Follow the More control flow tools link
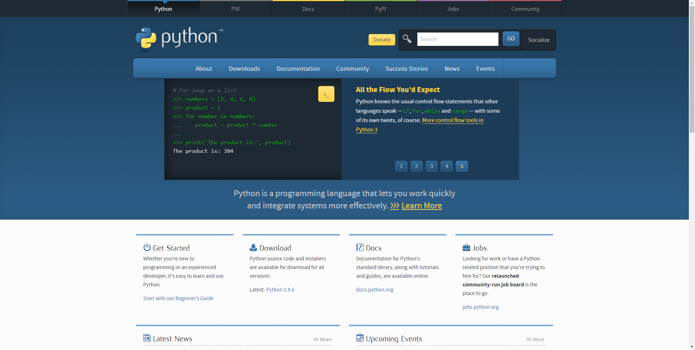This screenshot has width=695, height=350. 453,120
